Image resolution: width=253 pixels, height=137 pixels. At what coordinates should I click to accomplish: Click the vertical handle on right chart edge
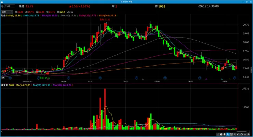(251, 70)
